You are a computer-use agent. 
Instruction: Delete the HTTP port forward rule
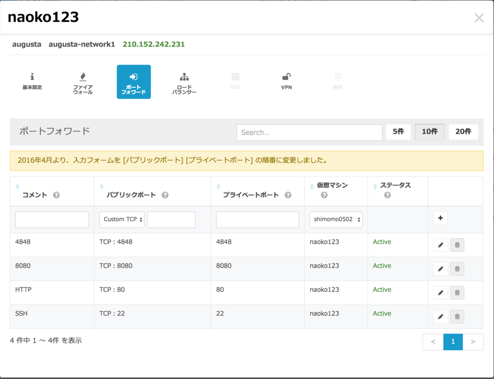[x=457, y=293]
